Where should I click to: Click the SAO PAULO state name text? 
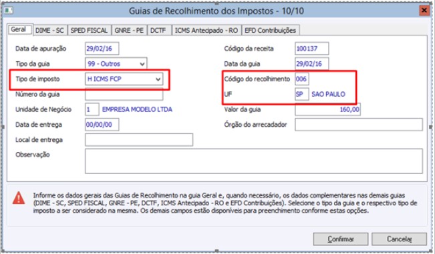pos(329,95)
